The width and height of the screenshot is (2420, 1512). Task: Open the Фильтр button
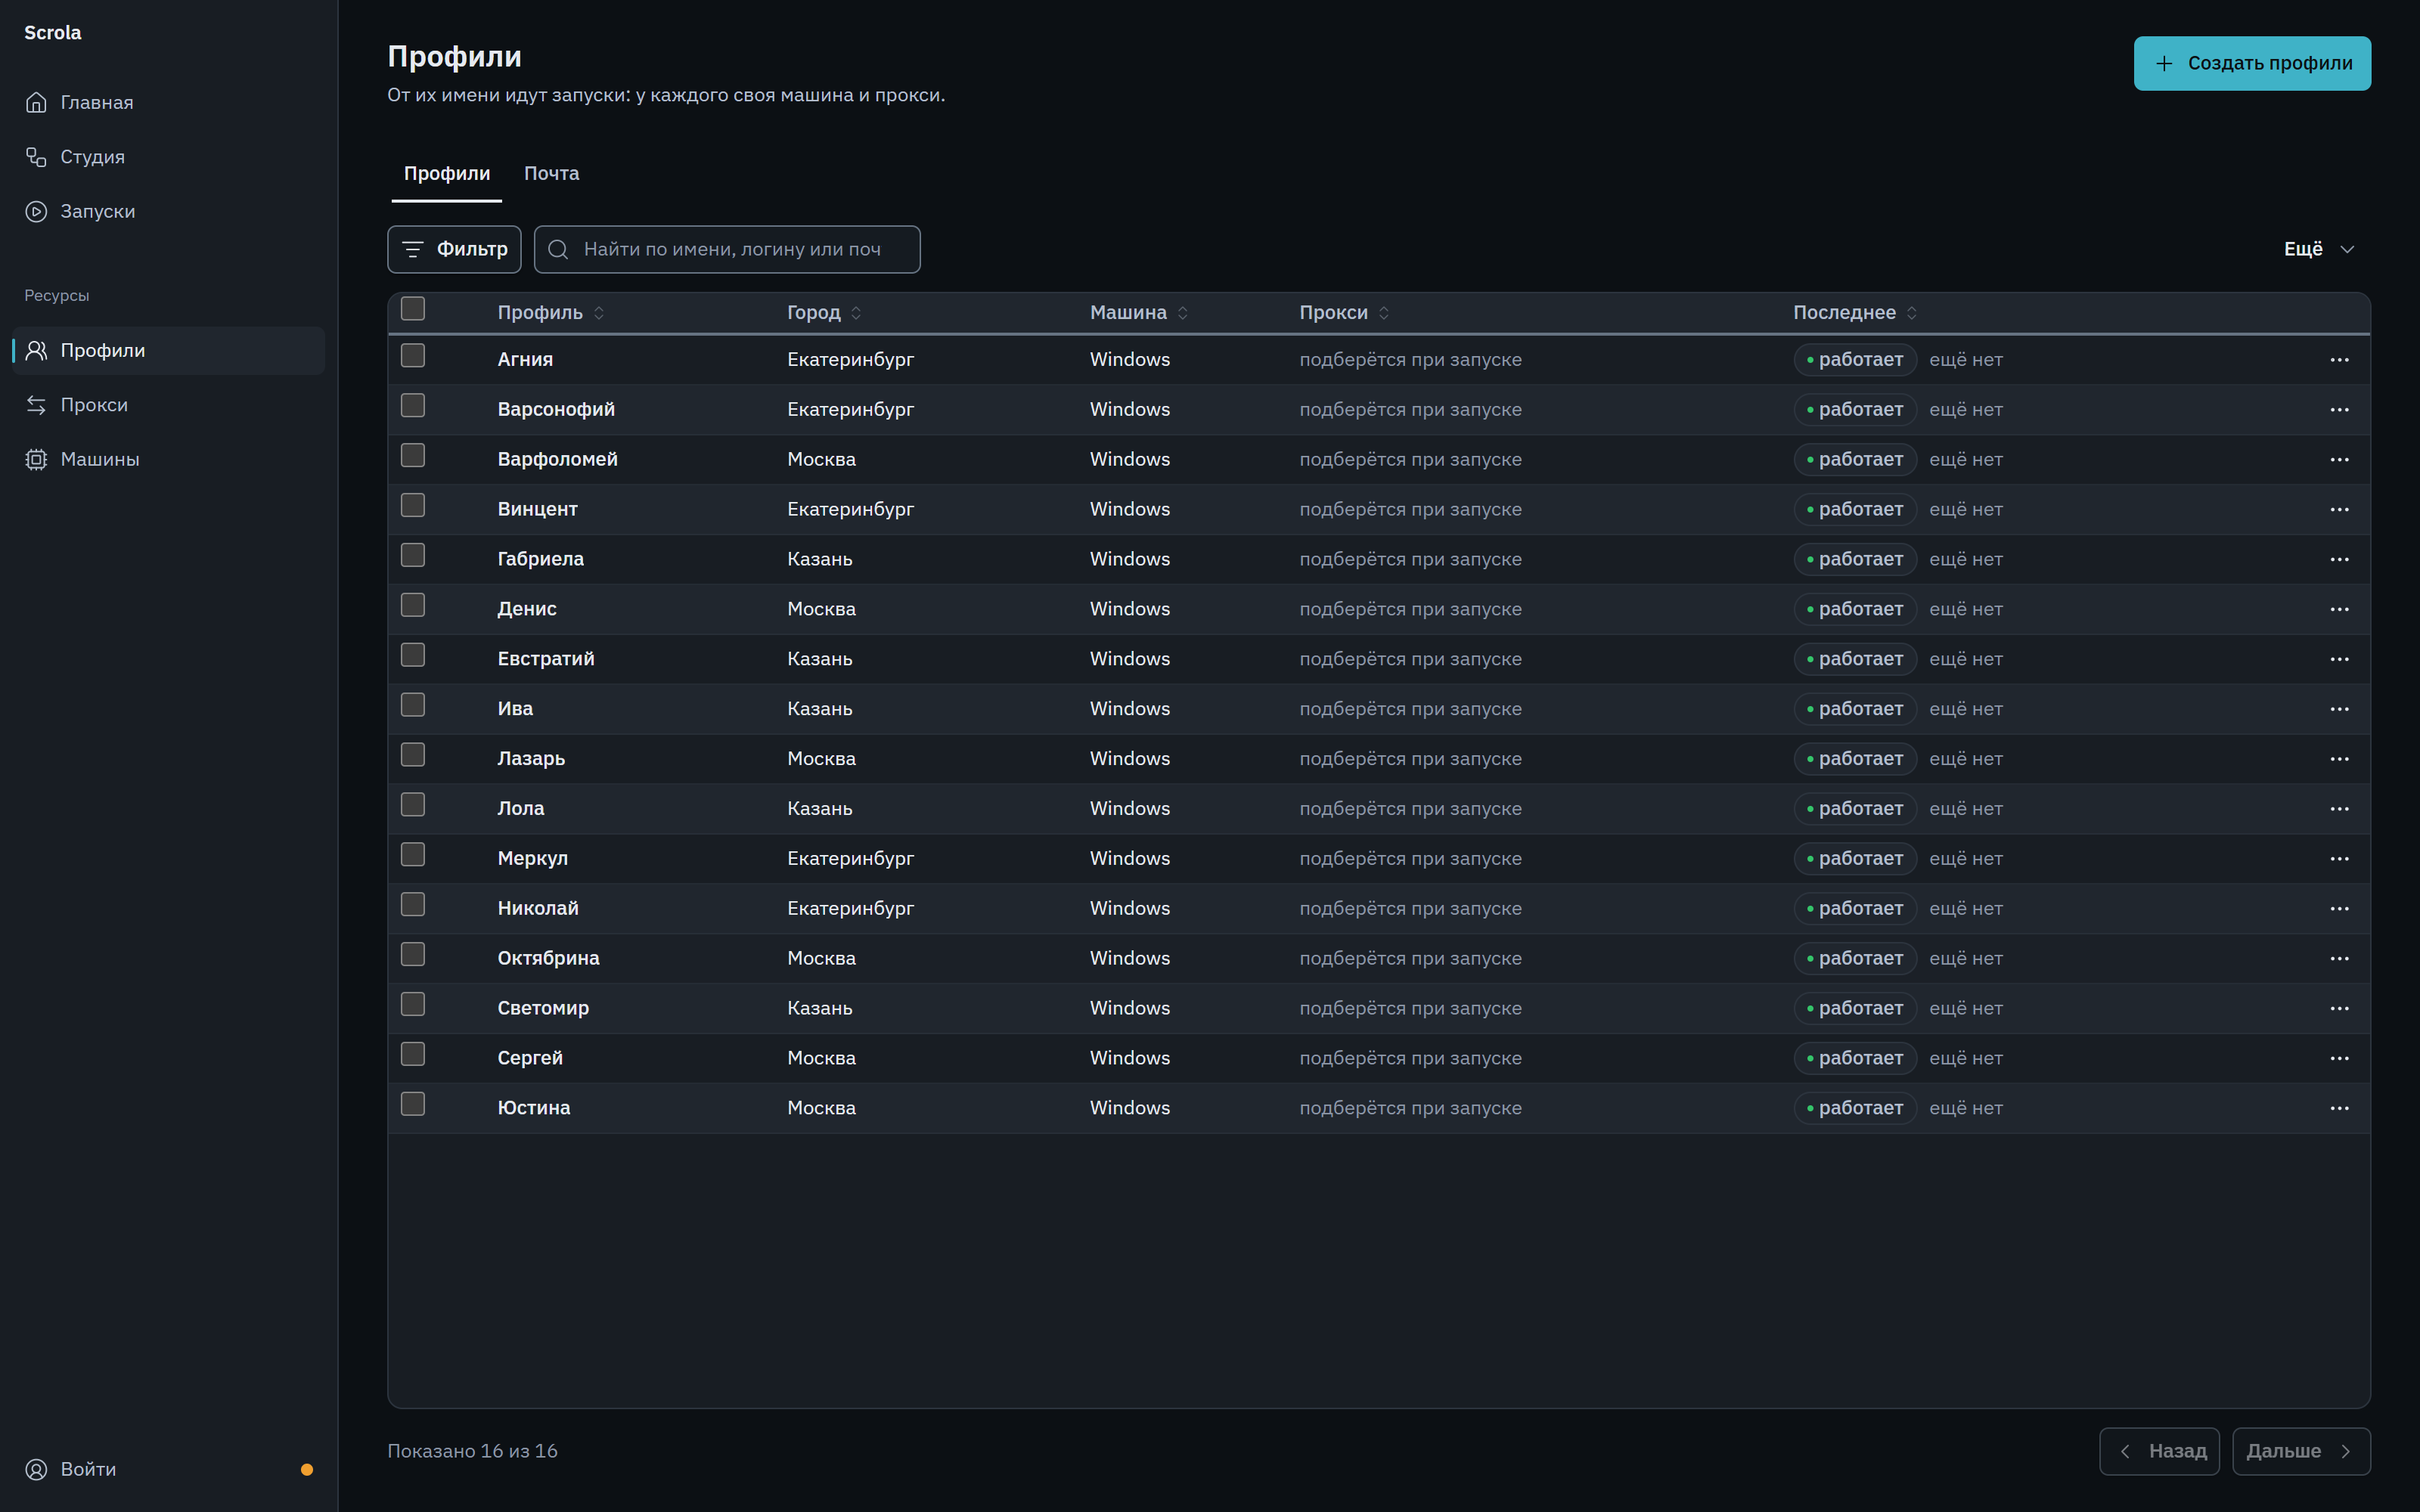(454, 249)
